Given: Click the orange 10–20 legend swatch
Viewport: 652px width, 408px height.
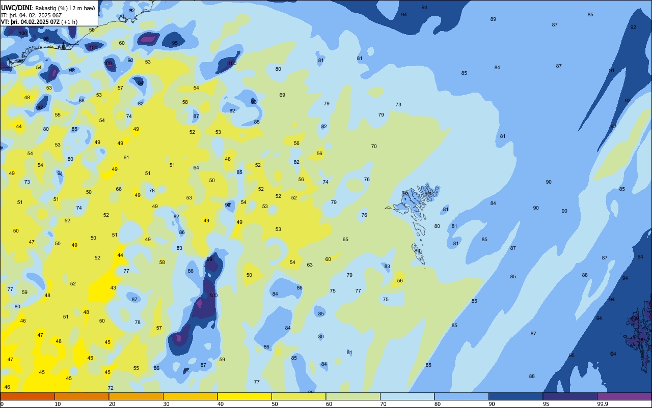Looking at the screenshot, I should 81,396.
